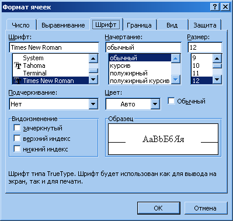The width and height of the screenshot is (233, 221).
Task: Click the size list scrollbar thumb
Action: 217,66
